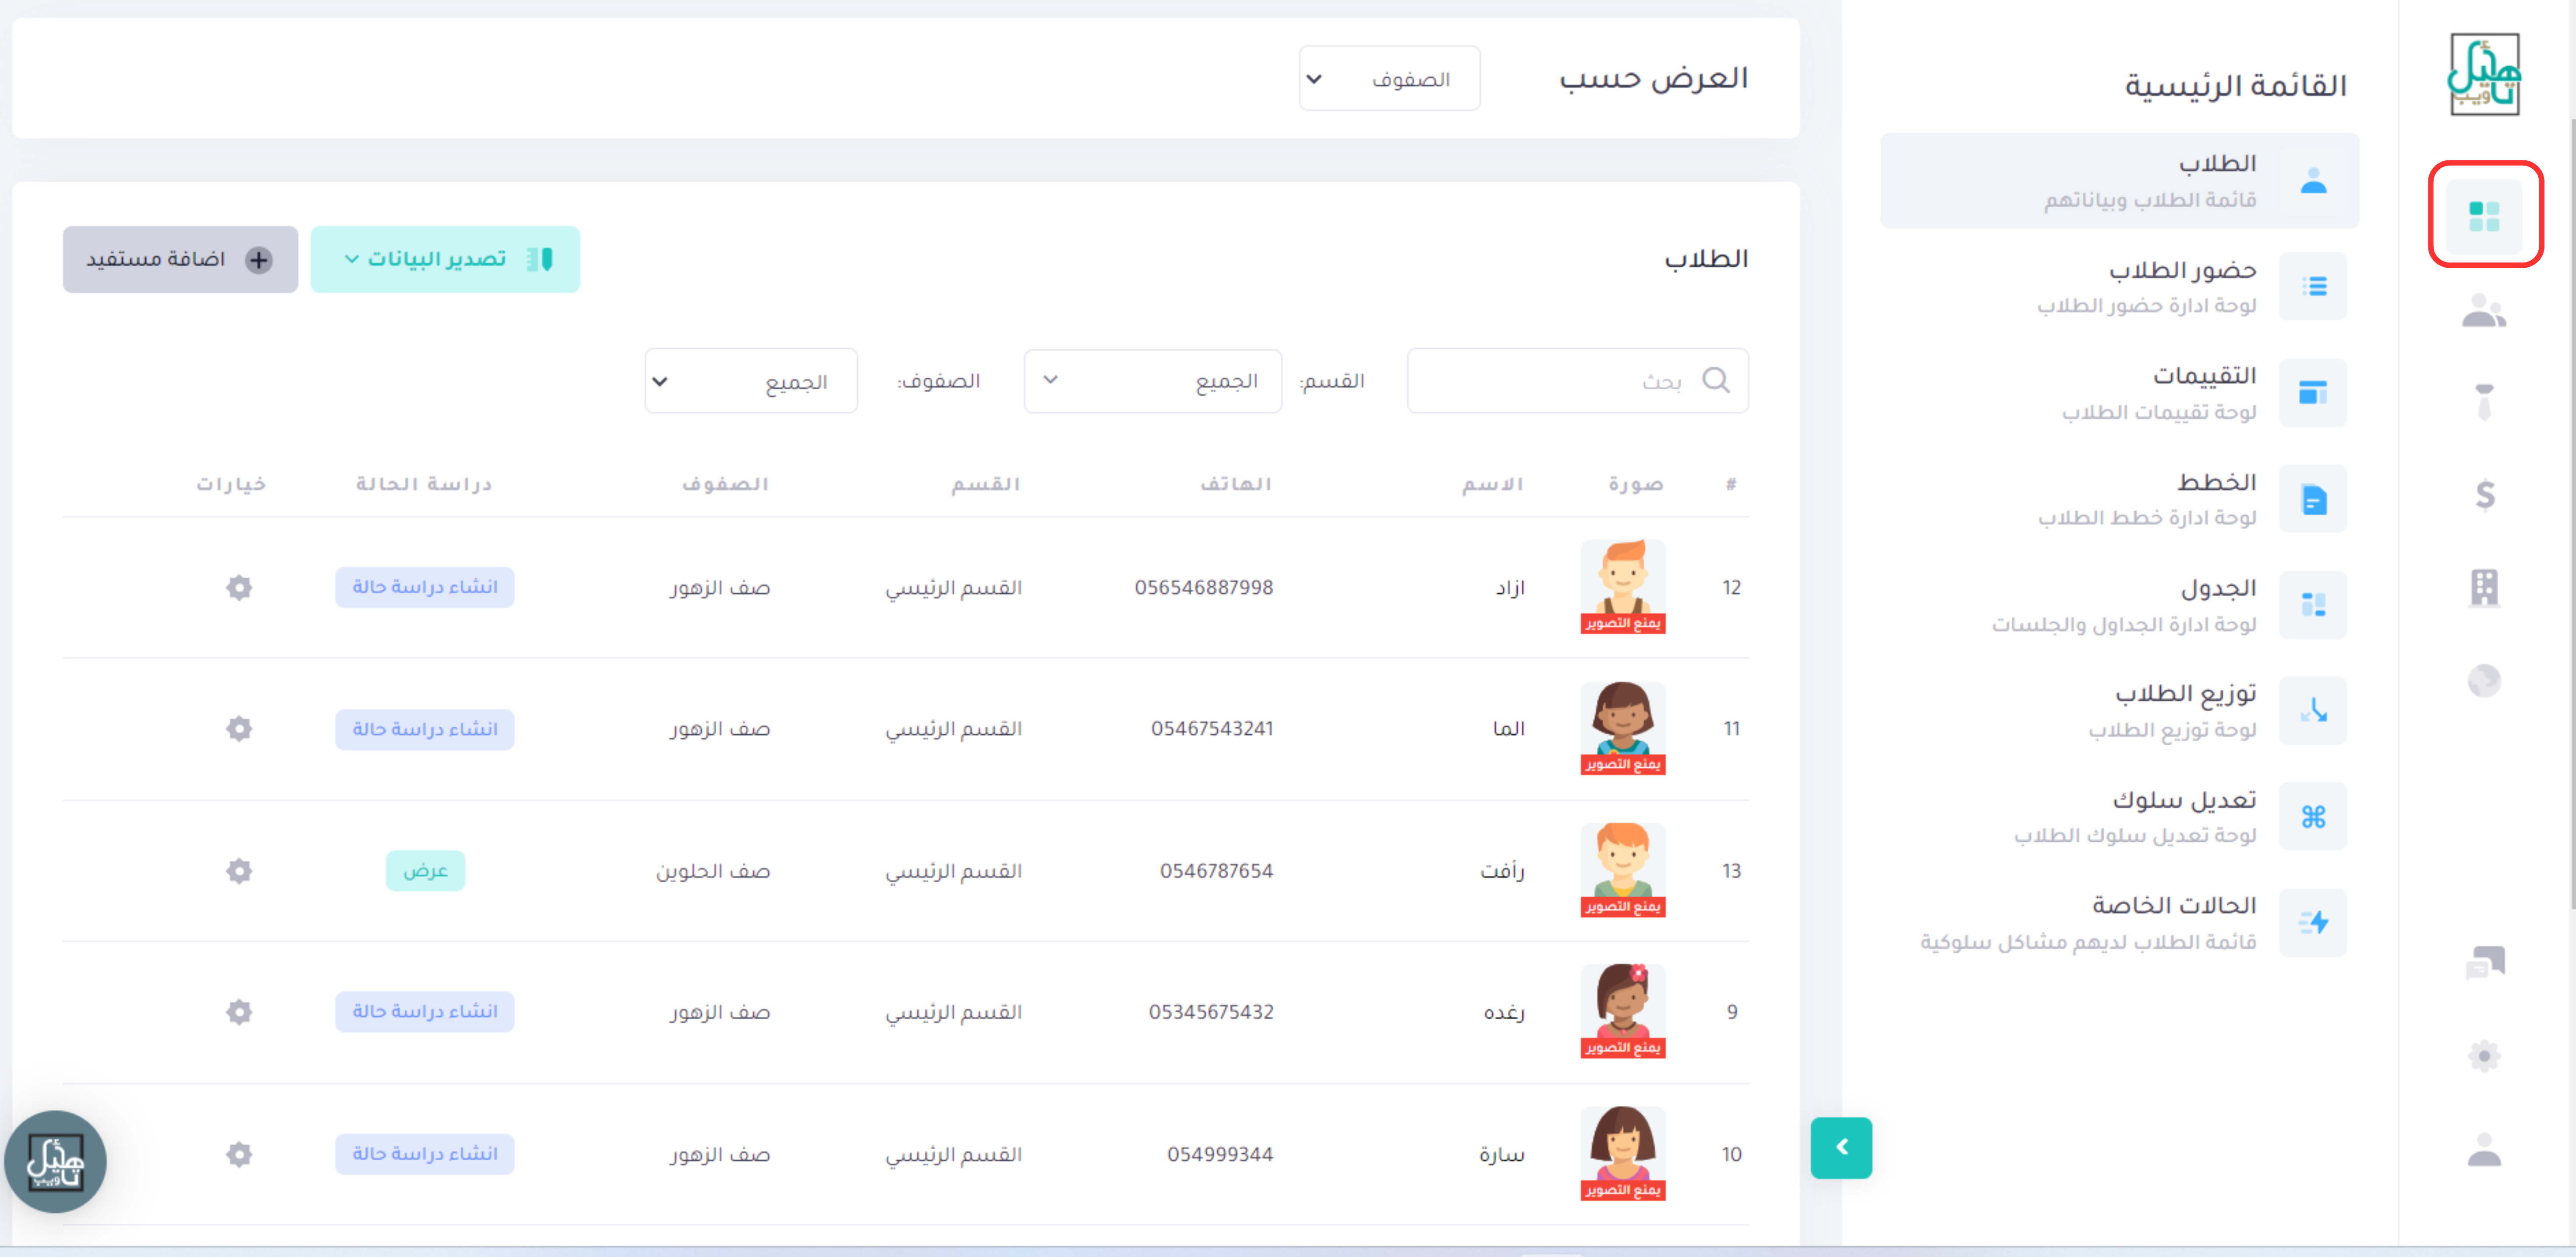The width and height of the screenshot is (2576, 1257).
Task: Open options gear for student رغده
Action: [x=239, y=1012]
